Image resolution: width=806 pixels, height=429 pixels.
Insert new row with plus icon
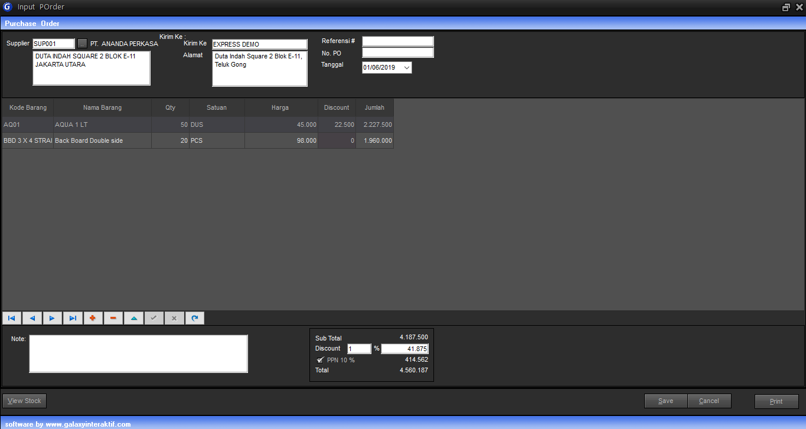click(x=93, y=318)
